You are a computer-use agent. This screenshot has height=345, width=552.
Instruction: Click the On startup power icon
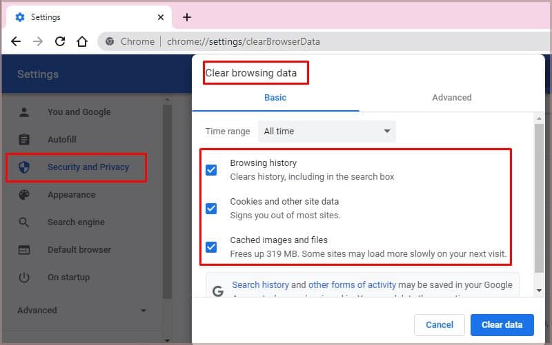(24, 278)
